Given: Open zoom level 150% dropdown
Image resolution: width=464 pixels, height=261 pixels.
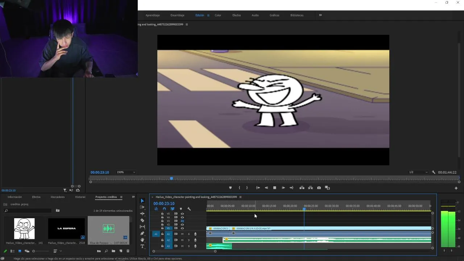Looking at the screenshot, I should pos(126,172).
